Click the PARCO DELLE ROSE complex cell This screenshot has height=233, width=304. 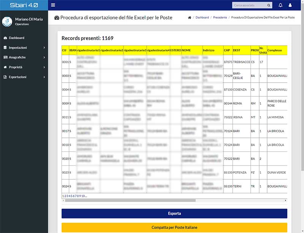[x=277, y=103]
